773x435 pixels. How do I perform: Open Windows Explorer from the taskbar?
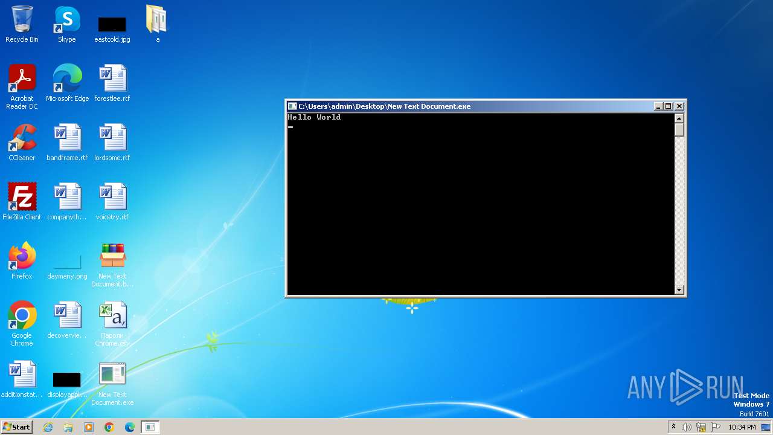(x=68, y=427)
